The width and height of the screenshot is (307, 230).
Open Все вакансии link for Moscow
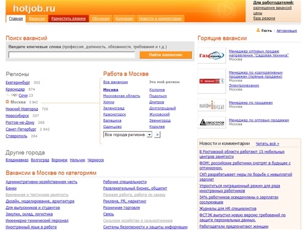tap(115, 82)
